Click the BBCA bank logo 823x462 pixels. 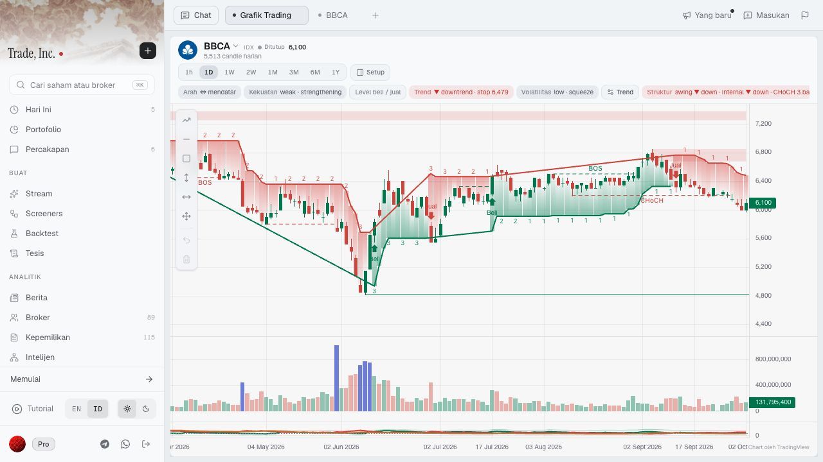[x=188, y=50]
